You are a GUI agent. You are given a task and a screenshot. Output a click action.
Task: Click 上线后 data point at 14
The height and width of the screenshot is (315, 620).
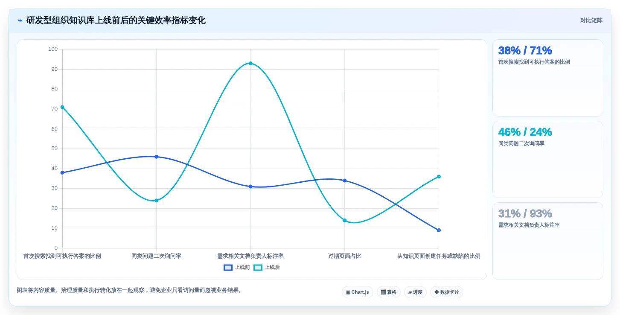coord(345,220)
